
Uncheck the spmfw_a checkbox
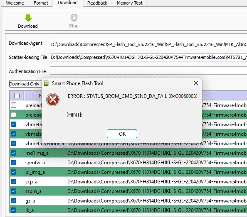click(x=14, y=163)
